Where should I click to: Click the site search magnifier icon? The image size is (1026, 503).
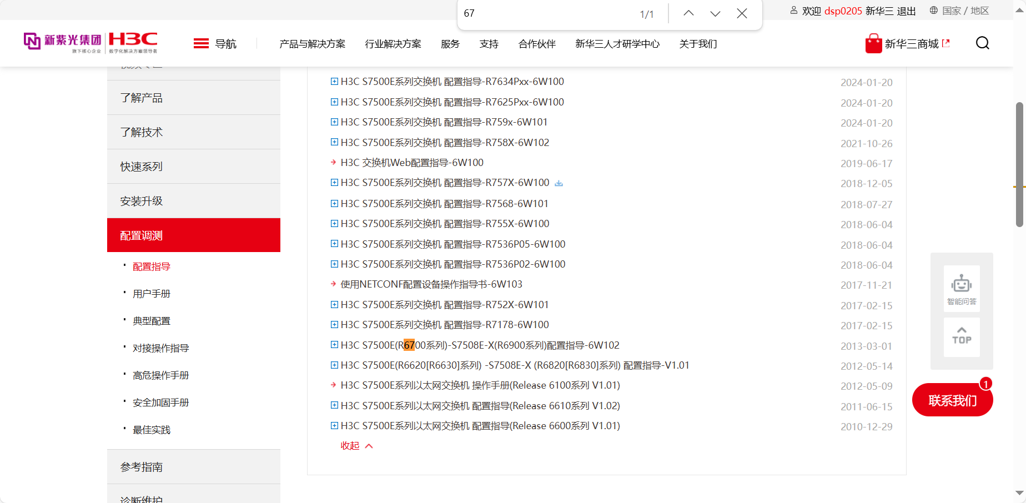(x=983, y=43)
